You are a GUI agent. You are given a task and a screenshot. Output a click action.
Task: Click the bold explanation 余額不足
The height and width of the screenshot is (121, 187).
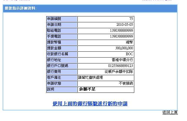(87, 89)
